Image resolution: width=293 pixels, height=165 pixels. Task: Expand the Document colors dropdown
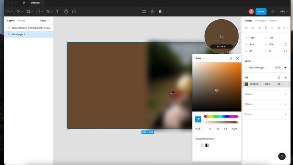click(206, 139)
